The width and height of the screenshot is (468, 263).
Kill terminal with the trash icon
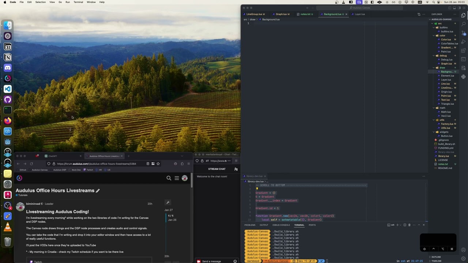tap(409, 225)
